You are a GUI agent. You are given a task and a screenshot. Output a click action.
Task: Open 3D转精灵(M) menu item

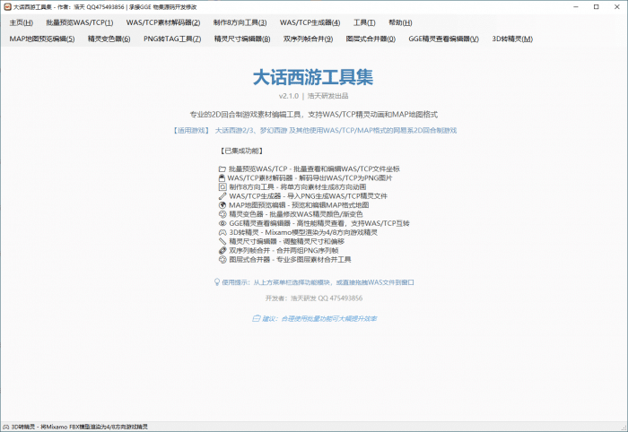pyautogui.click(x=512, y=39)
